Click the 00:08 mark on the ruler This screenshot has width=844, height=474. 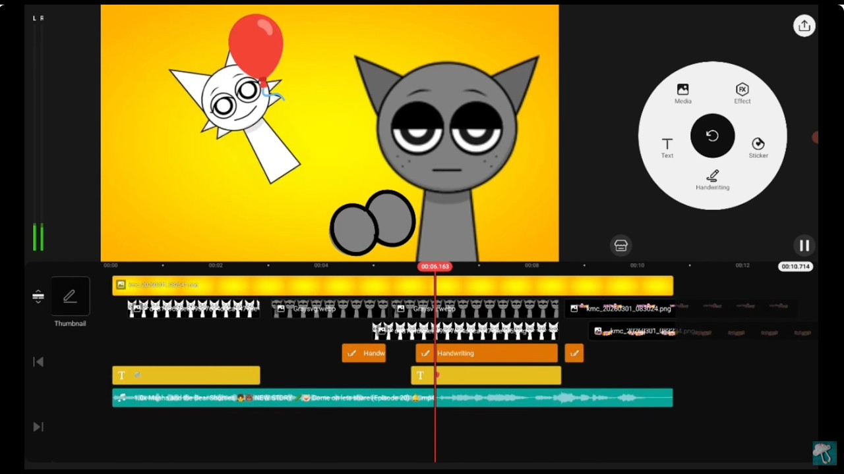click(x=531, y=265)
